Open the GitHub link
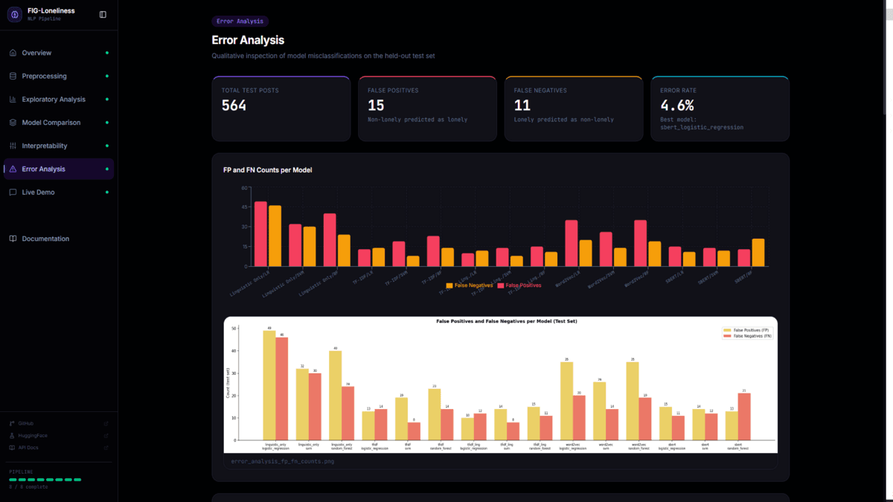The width and height of the screenshot is (893, 502). point(59,423)
